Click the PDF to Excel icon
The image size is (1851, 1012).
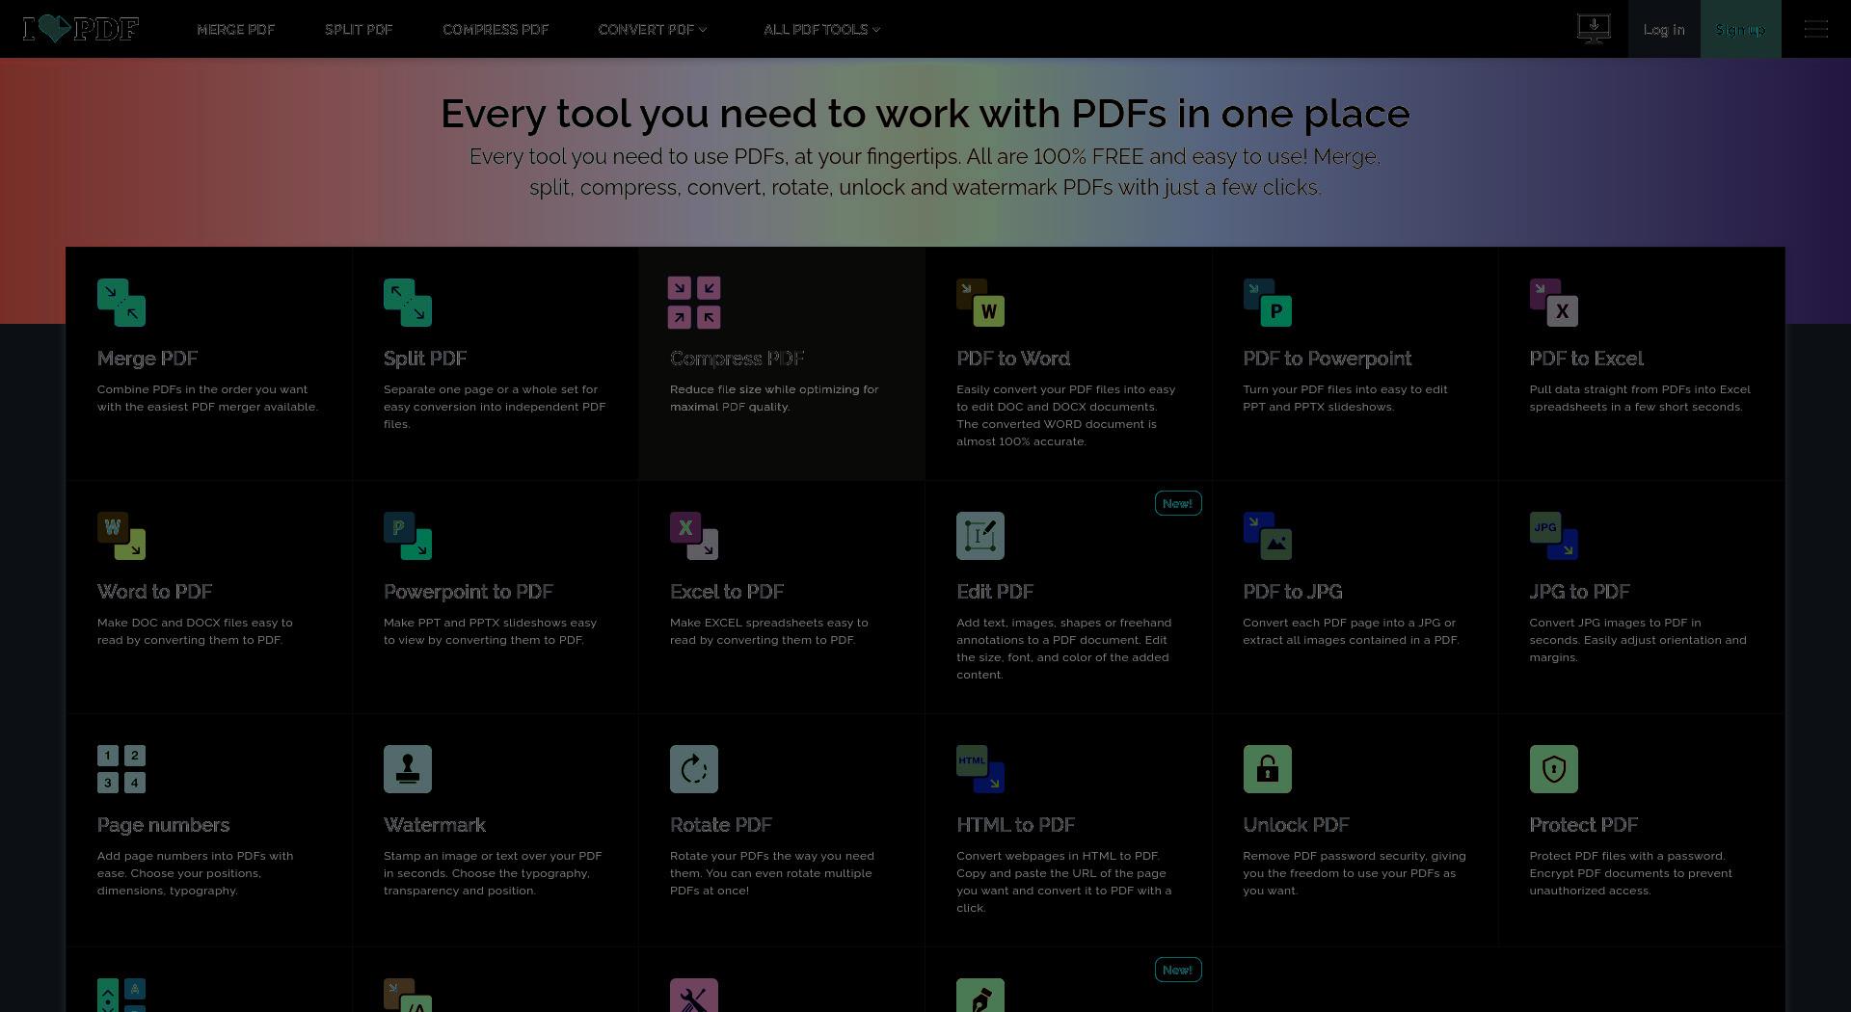point(1553,303)
